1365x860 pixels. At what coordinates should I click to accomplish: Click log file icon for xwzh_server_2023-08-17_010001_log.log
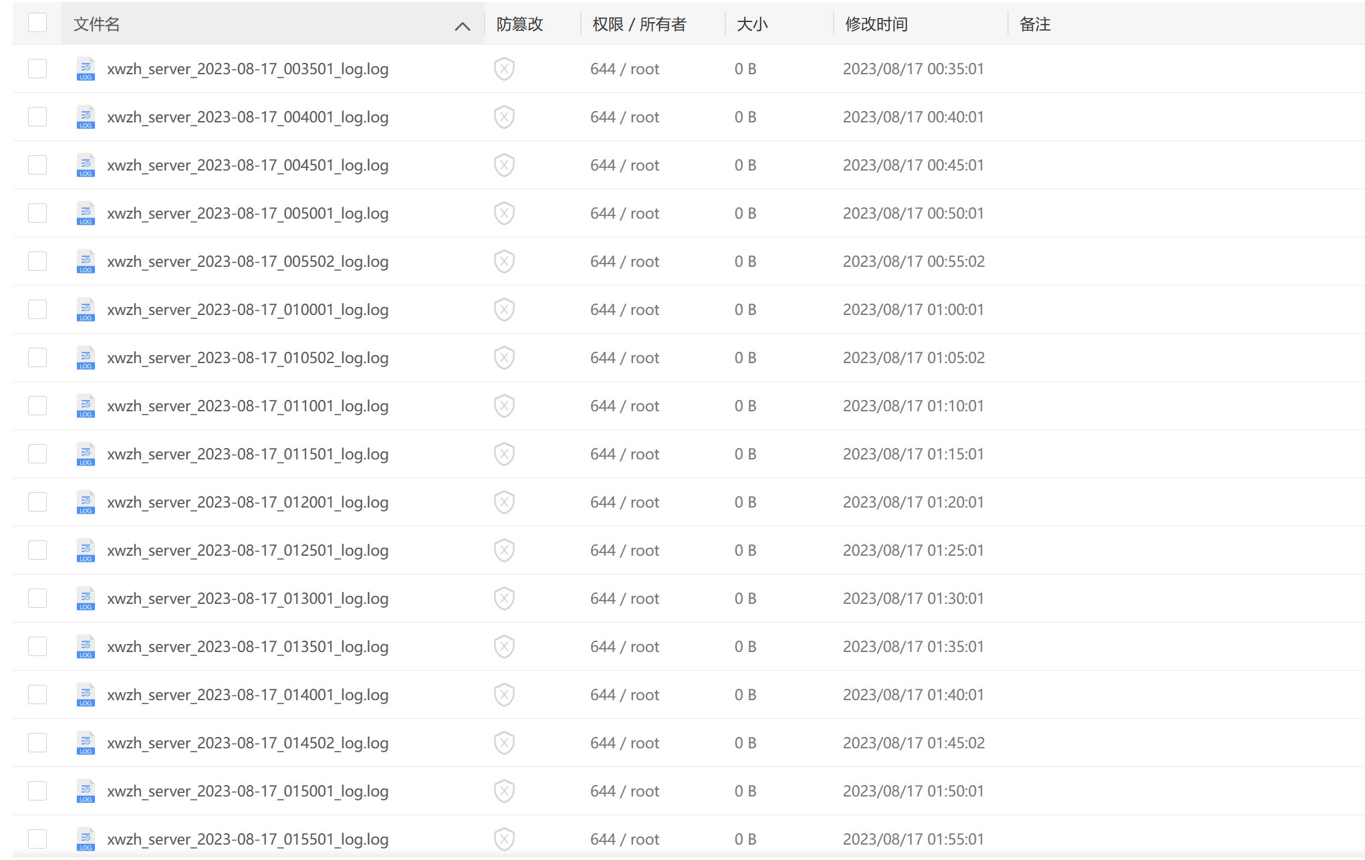[x=86, y=310]
